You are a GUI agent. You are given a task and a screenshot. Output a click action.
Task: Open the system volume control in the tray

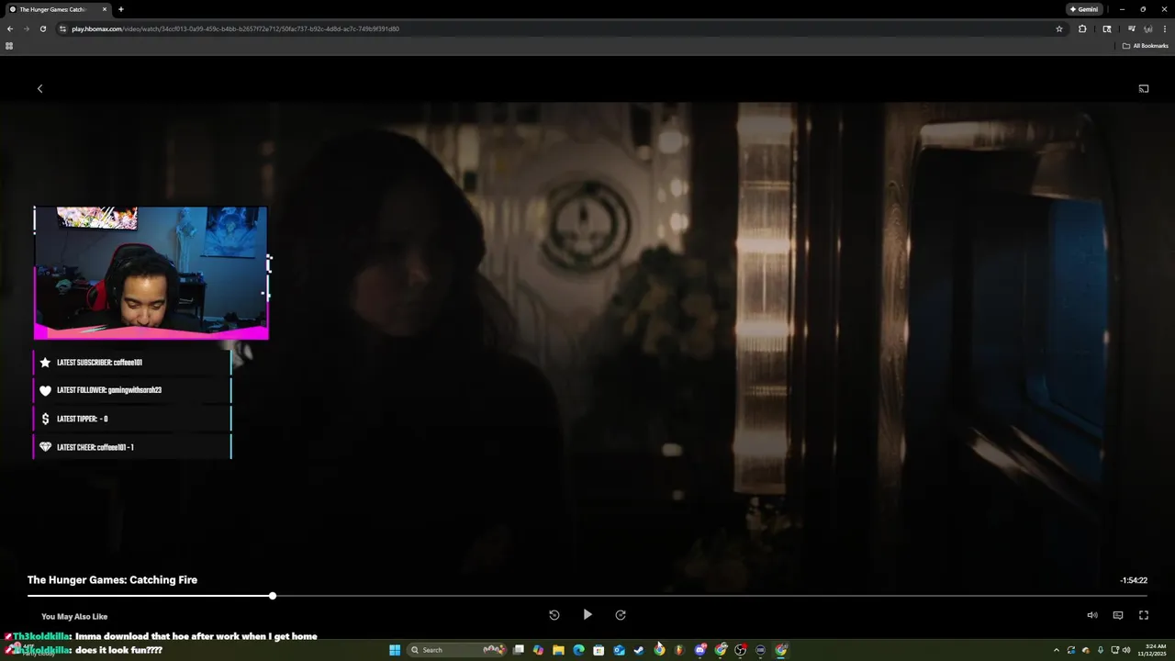coord(1126,650)
